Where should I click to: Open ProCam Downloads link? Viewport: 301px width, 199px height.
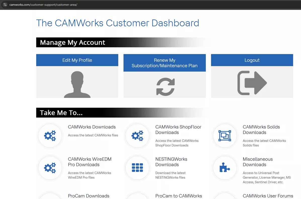click(x=89, y=196)
